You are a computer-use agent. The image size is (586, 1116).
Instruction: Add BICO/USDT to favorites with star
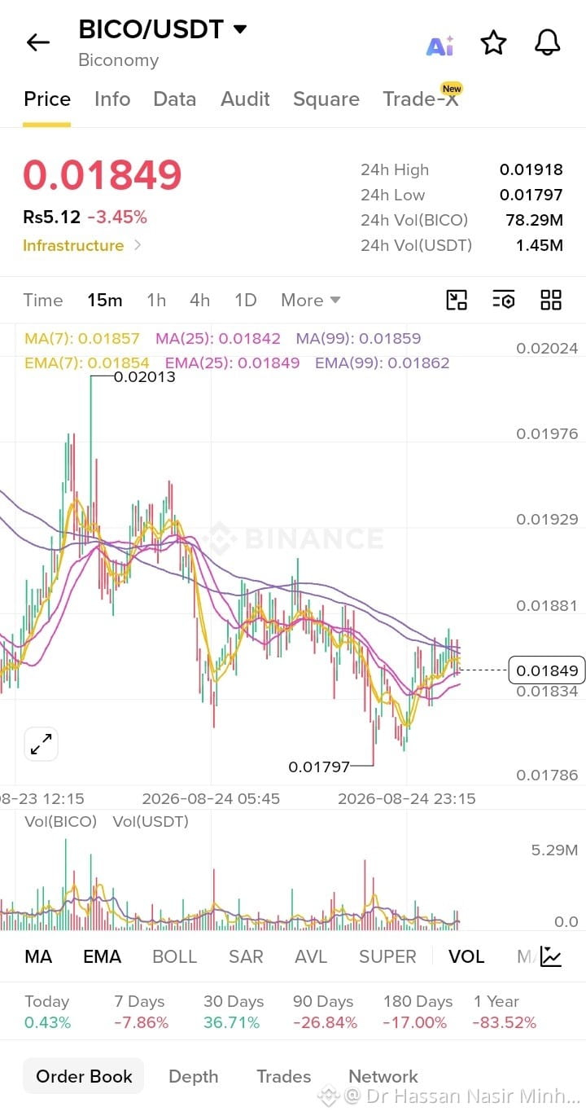click(x=493, y=42)
